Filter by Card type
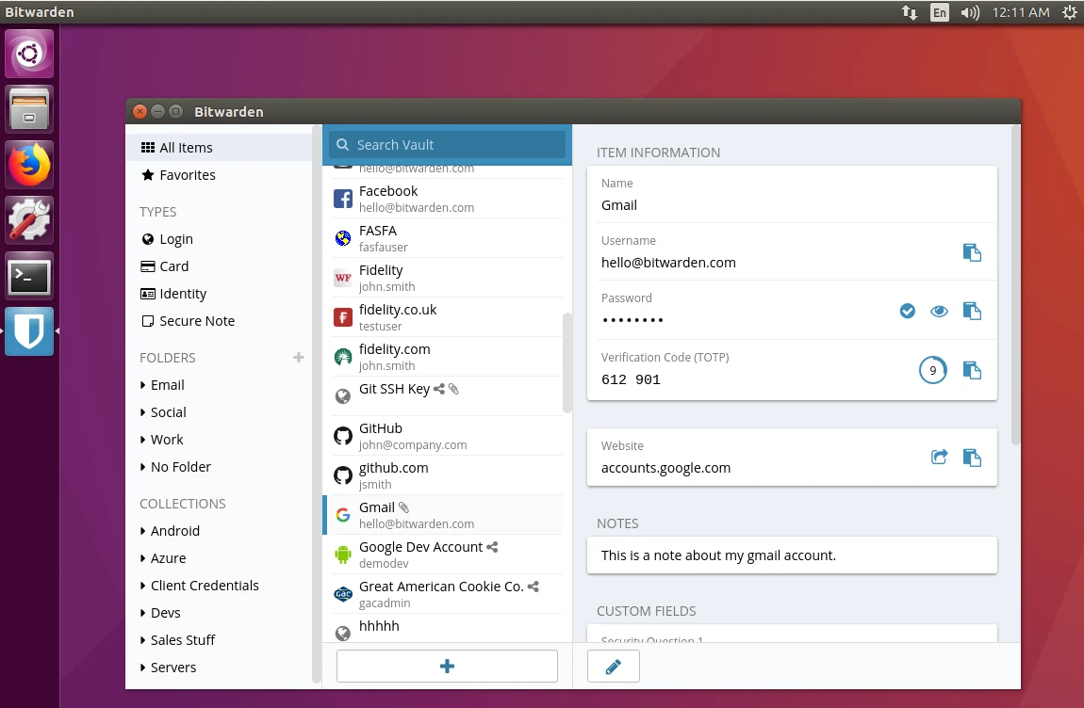Viewport: 1084px width, 708px height. pyautogui.click(x=219, y=266)
